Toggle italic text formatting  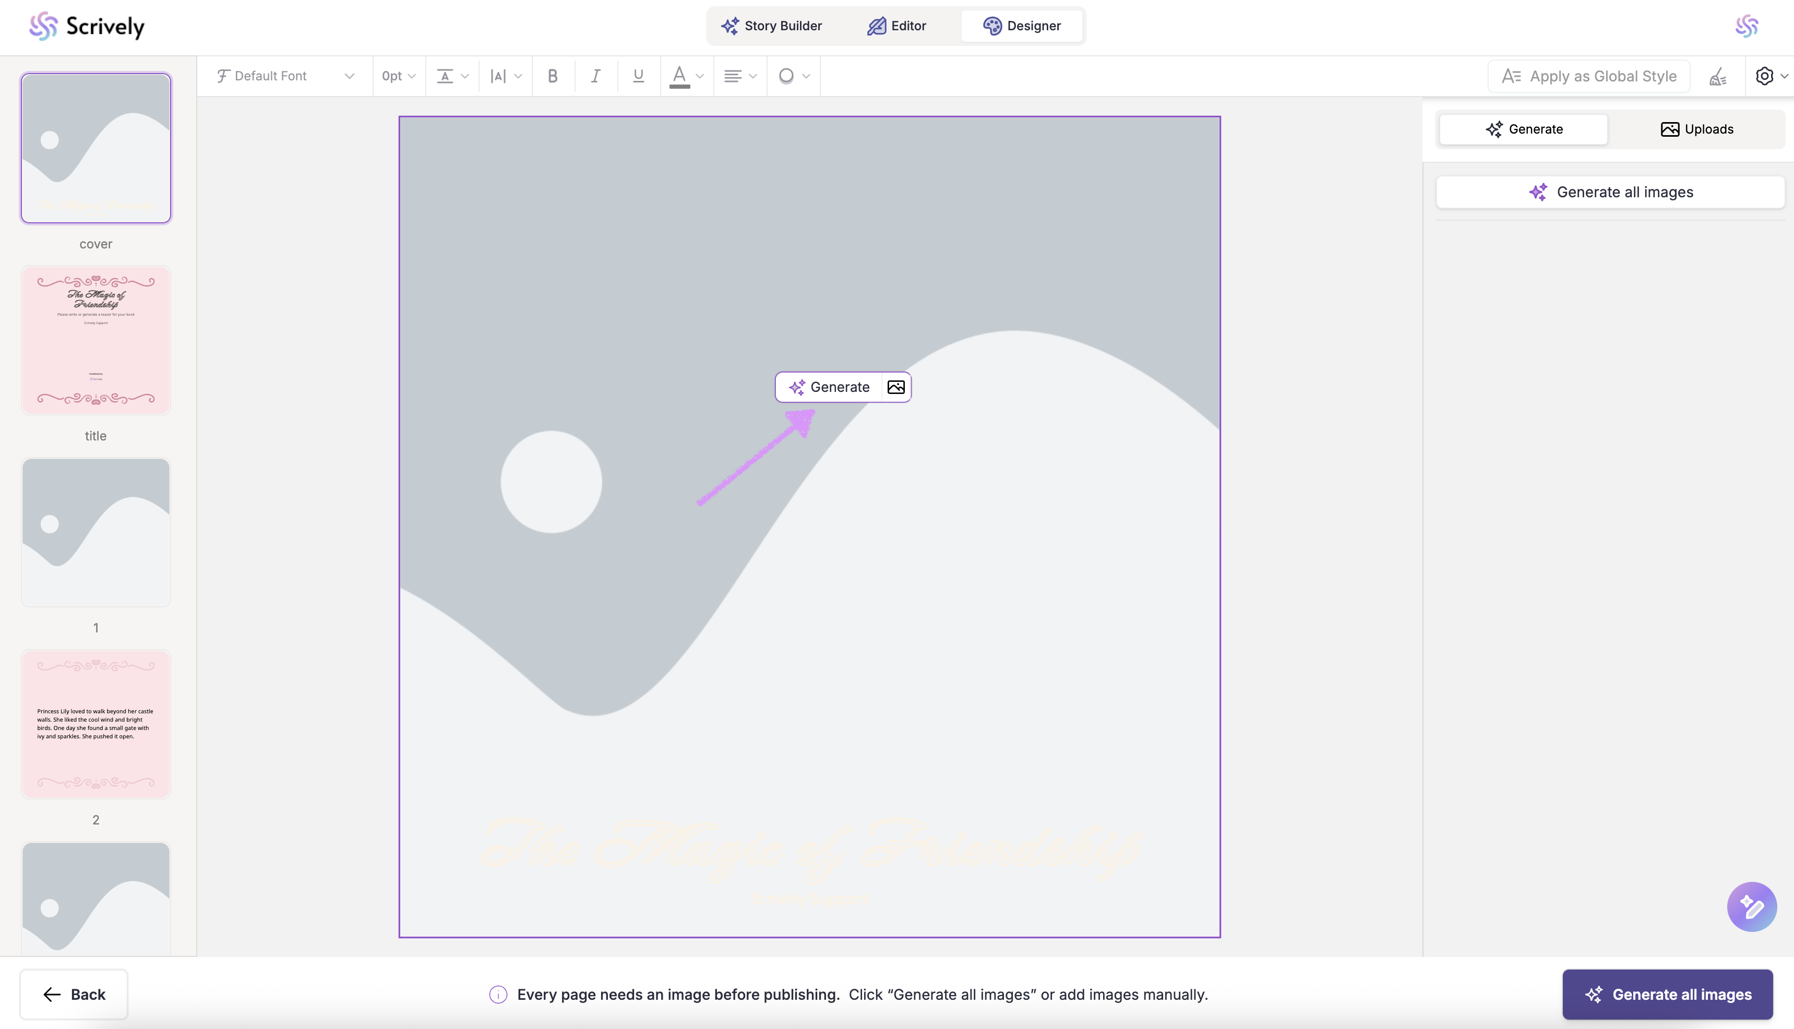[595, 76]
